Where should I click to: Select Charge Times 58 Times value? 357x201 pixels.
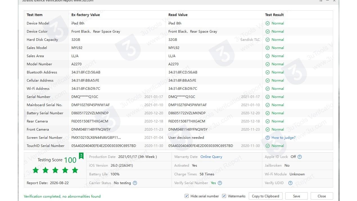click(207, 174)
